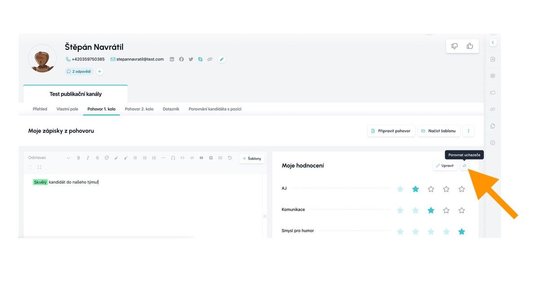
Task: Toggle bold formatting in the notes editor
Action: pyautogui.click(x=79, y=158)
